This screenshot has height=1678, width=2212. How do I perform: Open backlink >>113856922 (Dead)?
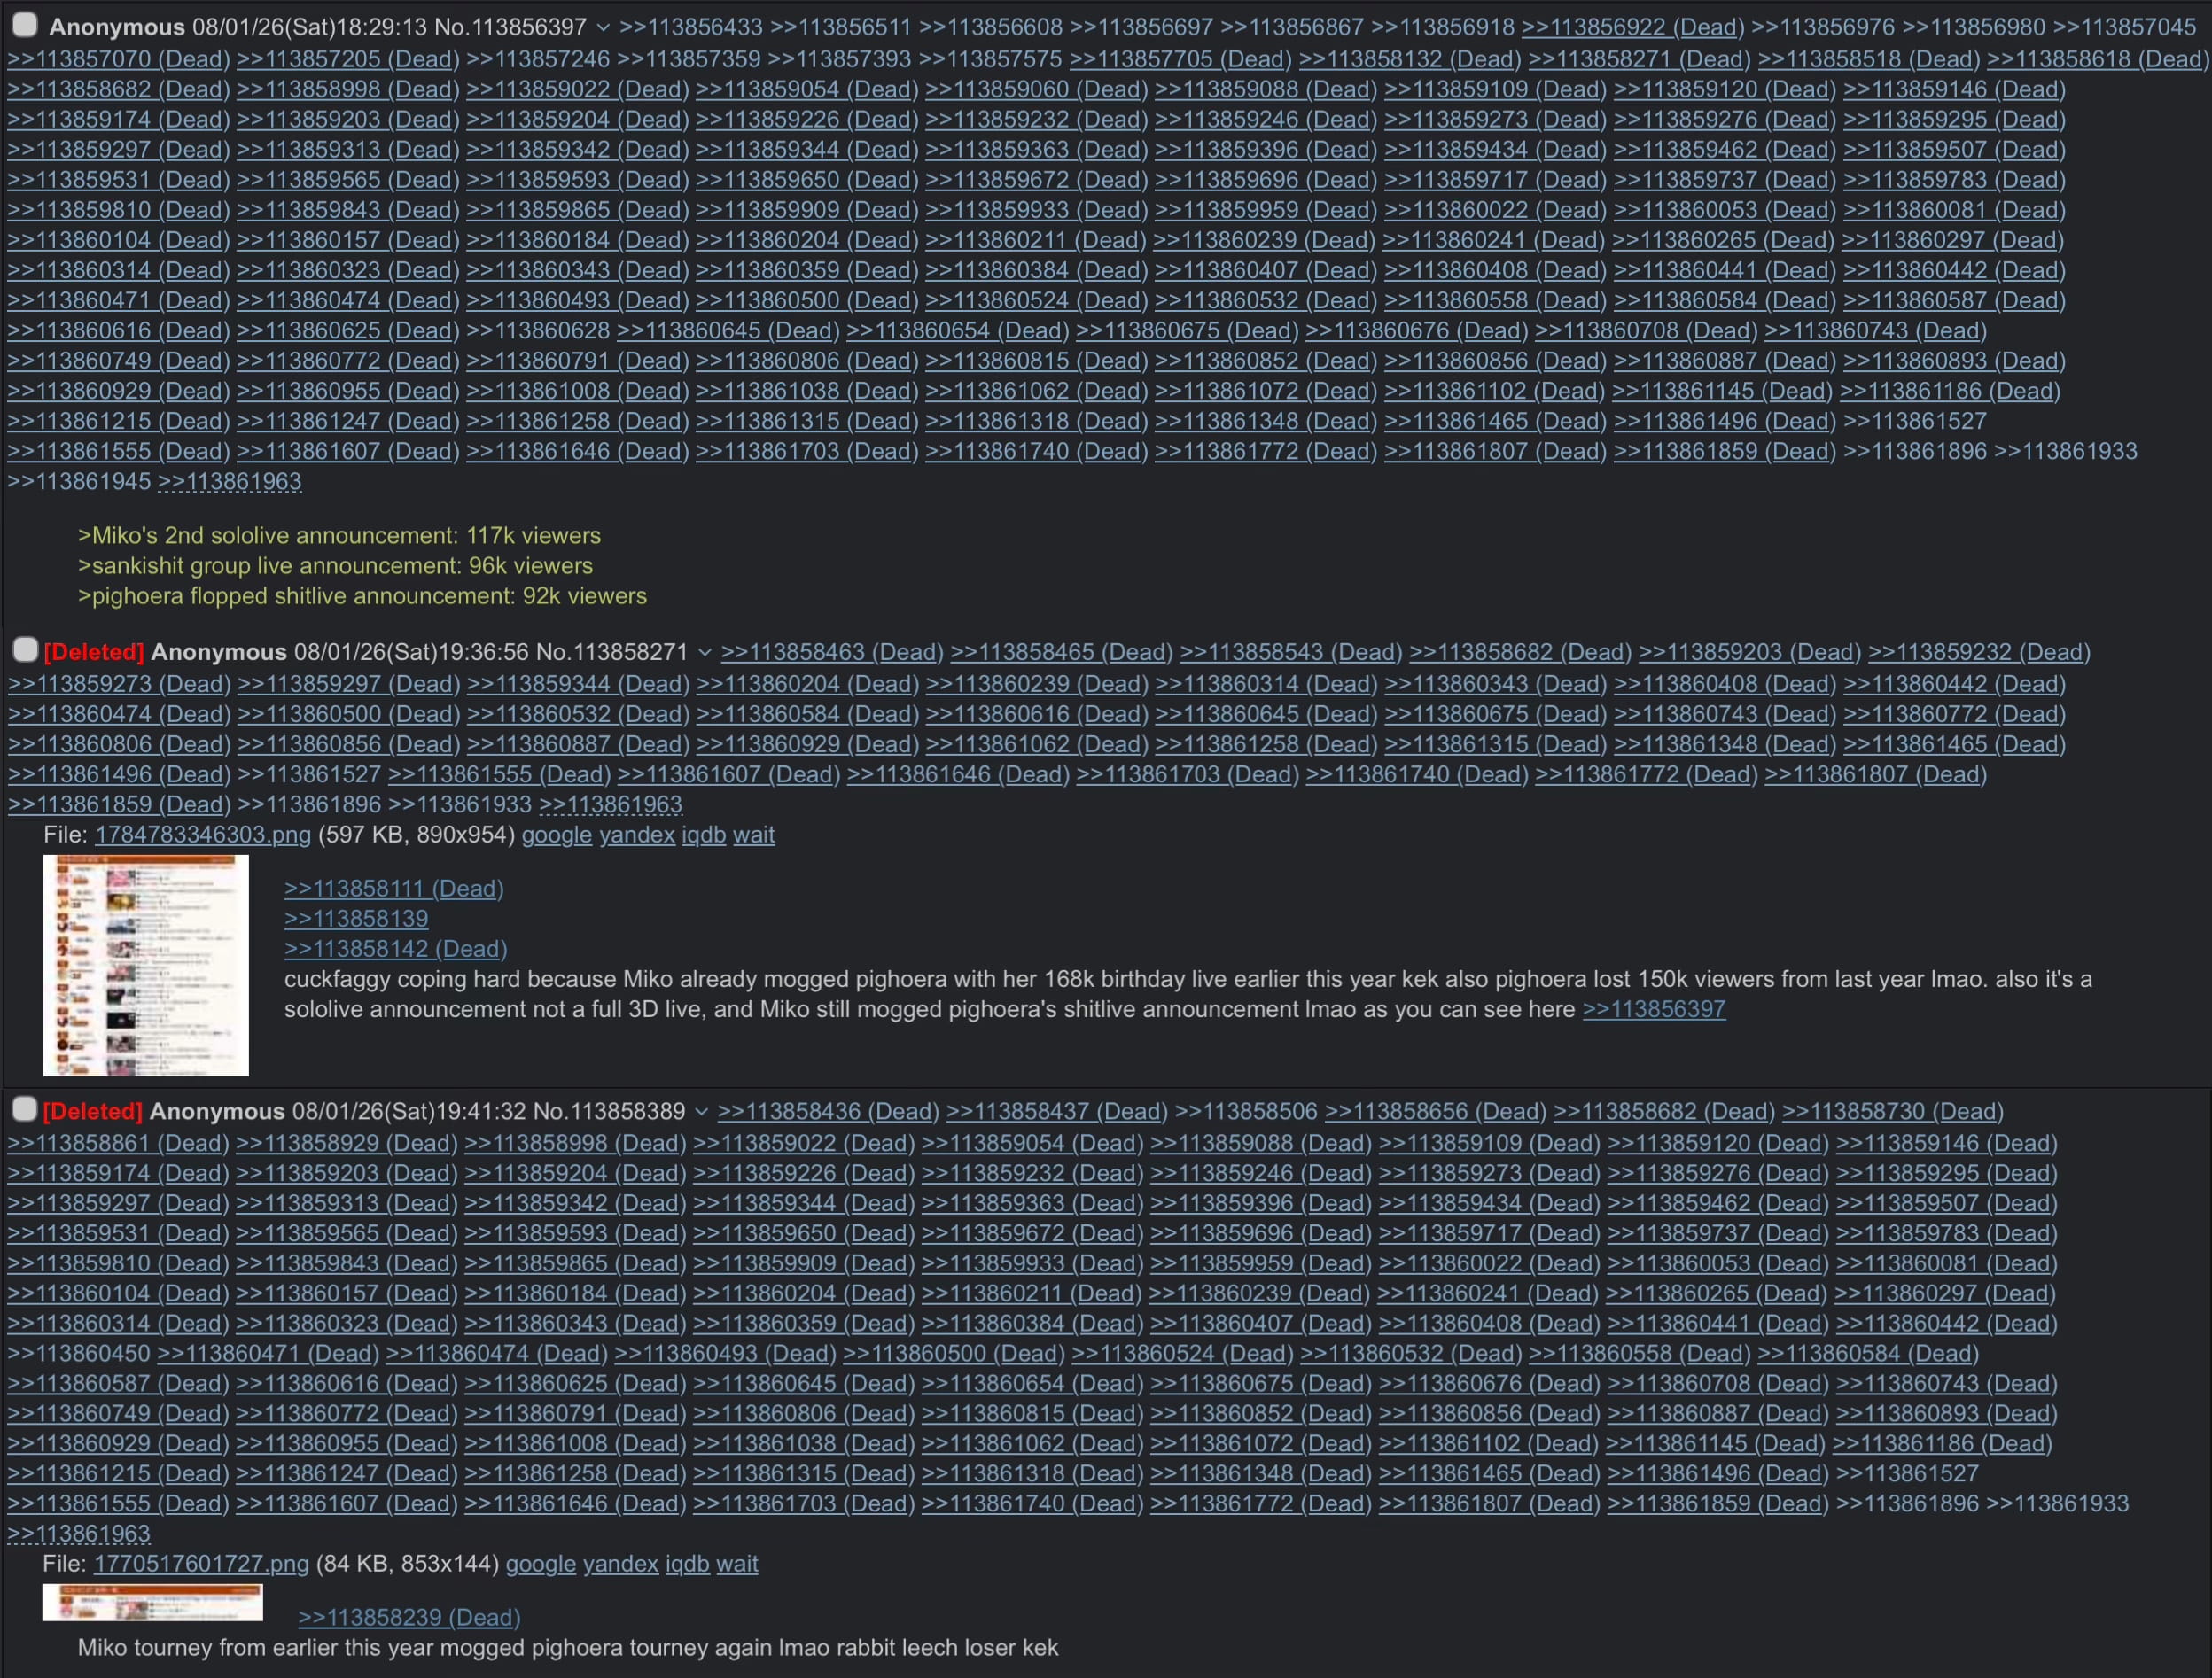point(1633,28)
